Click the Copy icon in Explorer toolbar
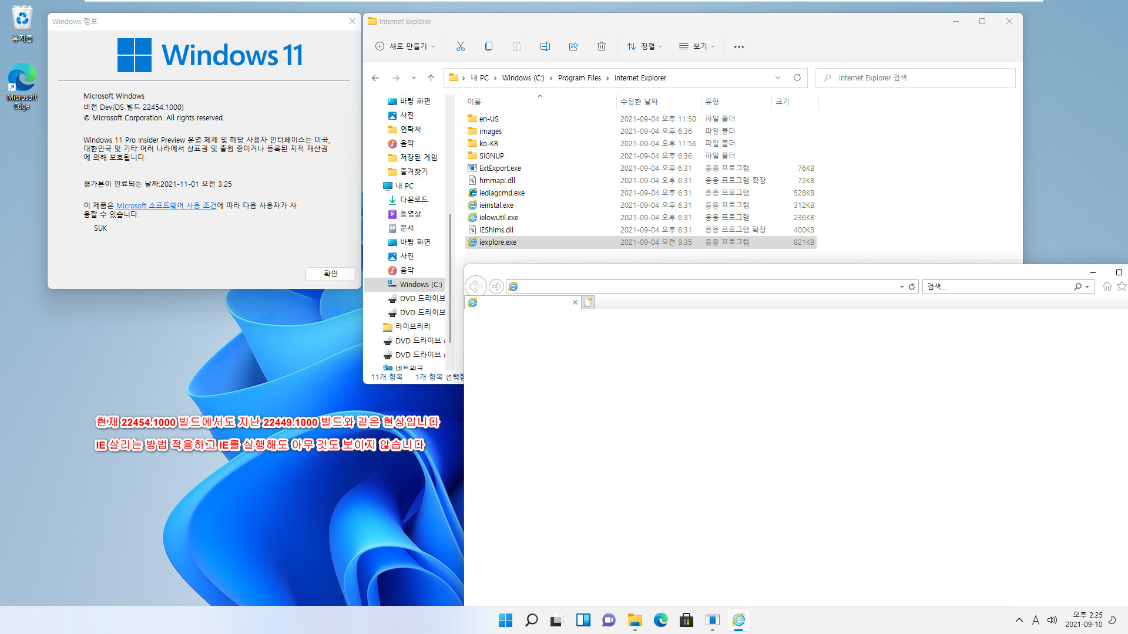The height and width of the screenshot is (634, 1128). 488,46
